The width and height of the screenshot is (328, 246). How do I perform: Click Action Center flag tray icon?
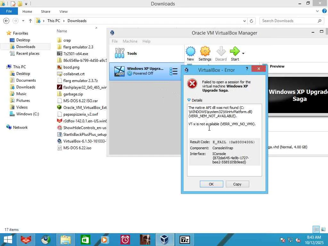click(x=283, y=240)
